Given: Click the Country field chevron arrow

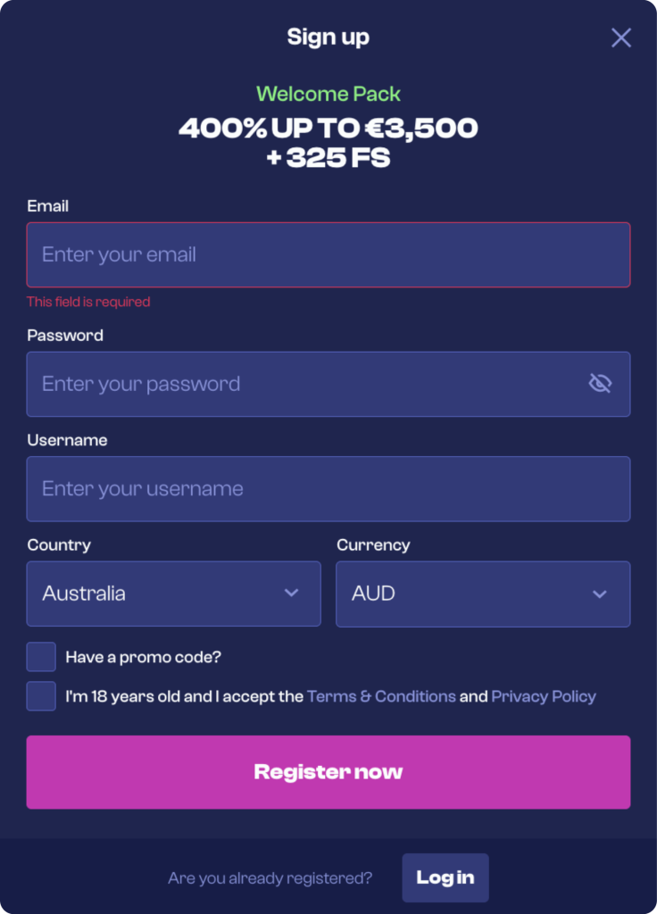Looking at the screenshot, I should (x=291, y=594).
